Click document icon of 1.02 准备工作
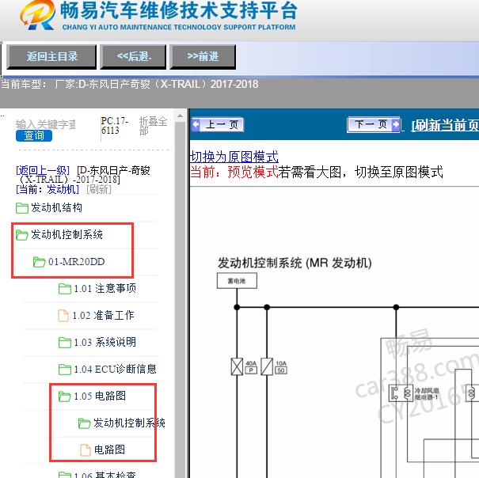Screen dimensions: 479x478 point(63,316)
